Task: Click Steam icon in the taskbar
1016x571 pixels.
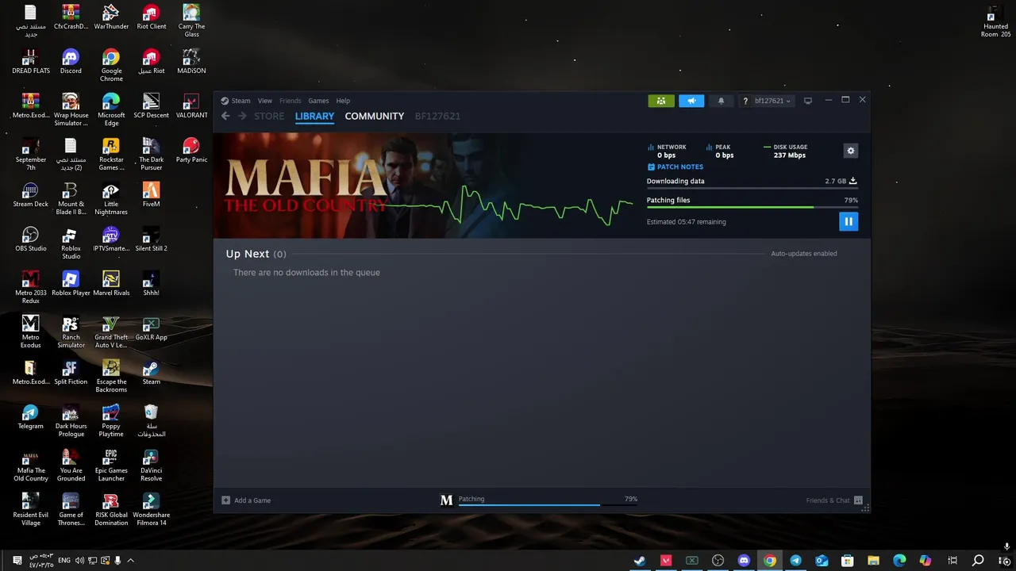Action: point(640,561)
